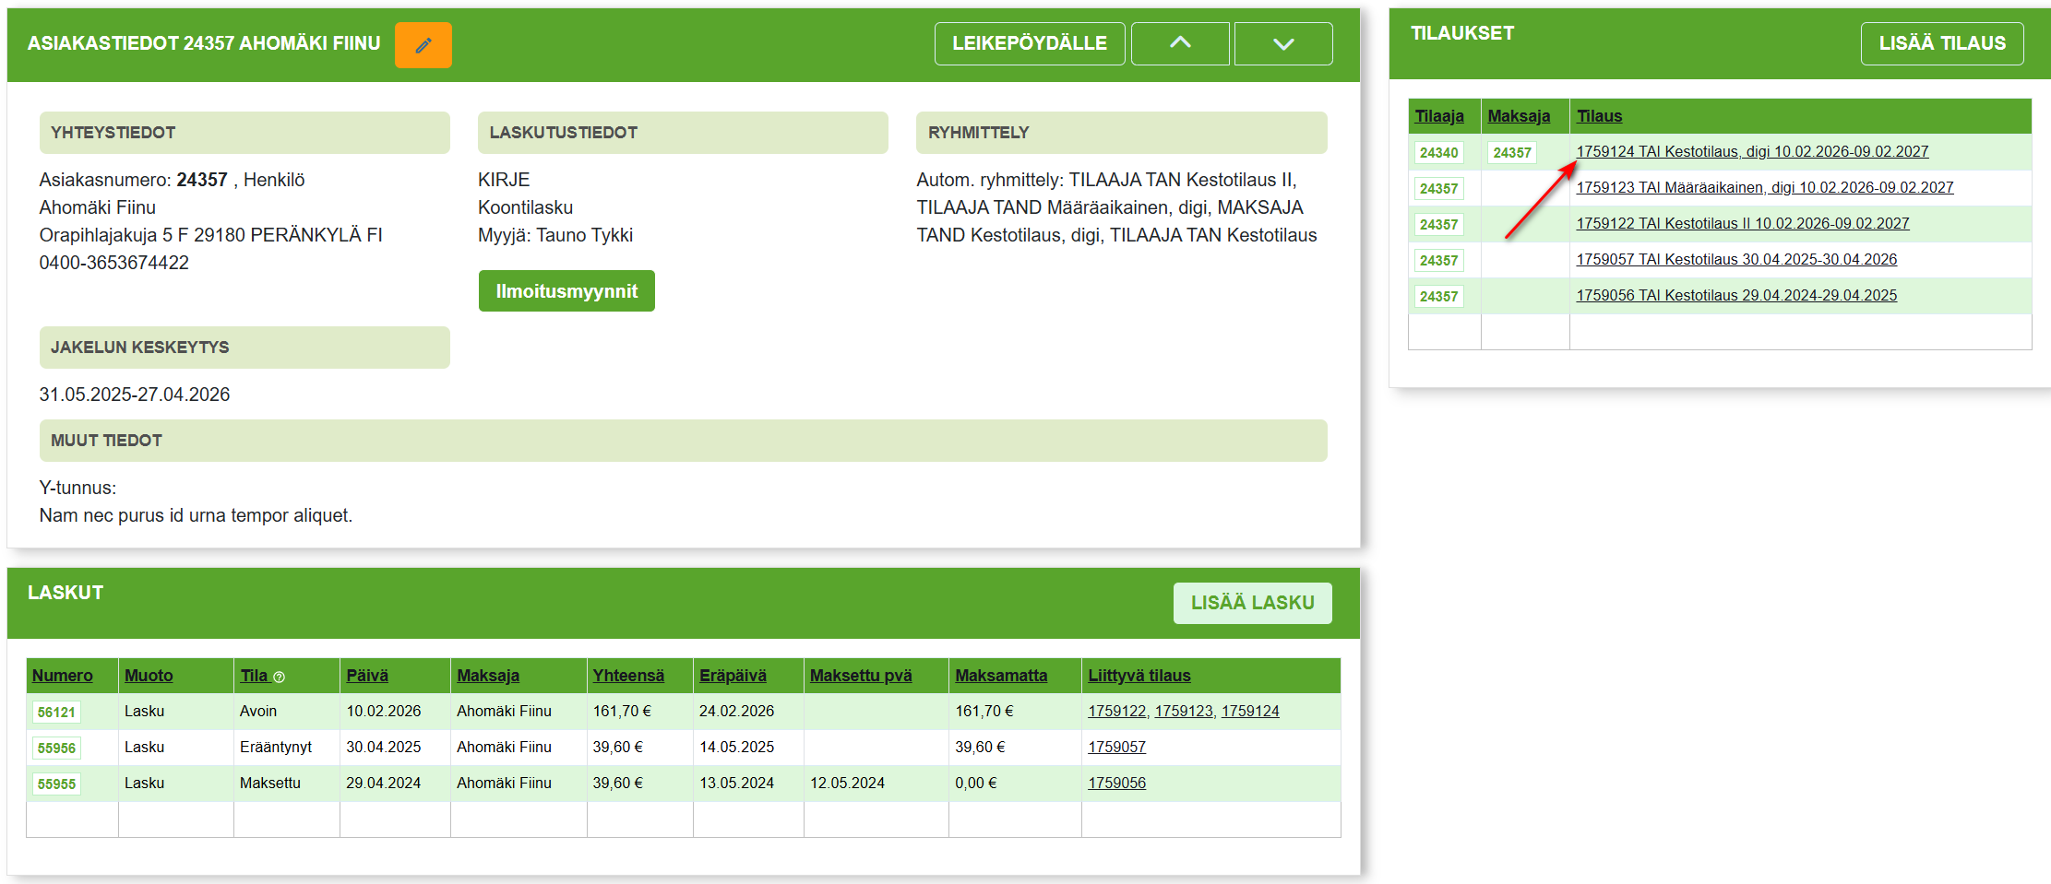Open linked order 1759056 in invoice row
Screen dimensions: 2051x884
(1116, 784)
